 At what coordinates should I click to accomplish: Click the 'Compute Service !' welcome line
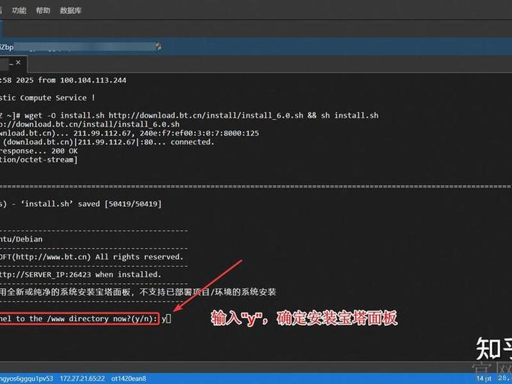coord(47,98)
